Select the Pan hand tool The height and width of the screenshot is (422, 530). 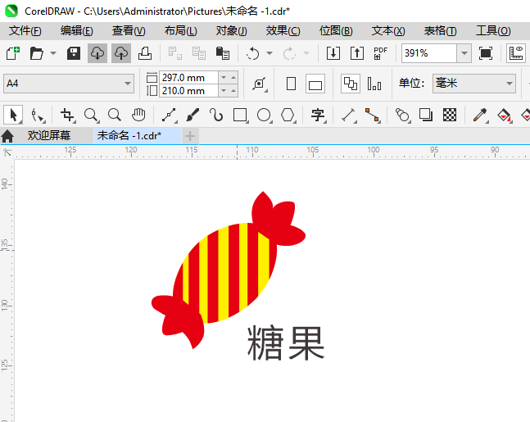pos(138,116)
